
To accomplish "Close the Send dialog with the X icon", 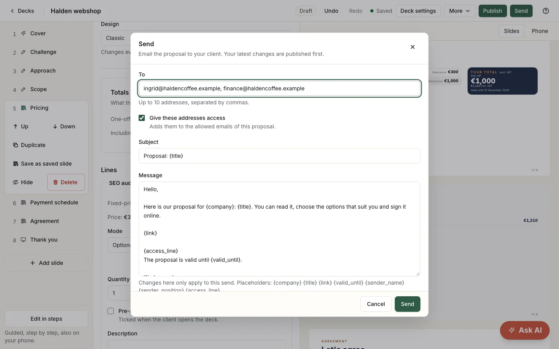I will click(413, 47).
